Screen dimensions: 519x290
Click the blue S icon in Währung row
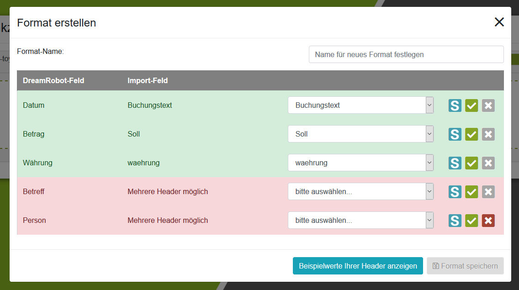point(455,163)
